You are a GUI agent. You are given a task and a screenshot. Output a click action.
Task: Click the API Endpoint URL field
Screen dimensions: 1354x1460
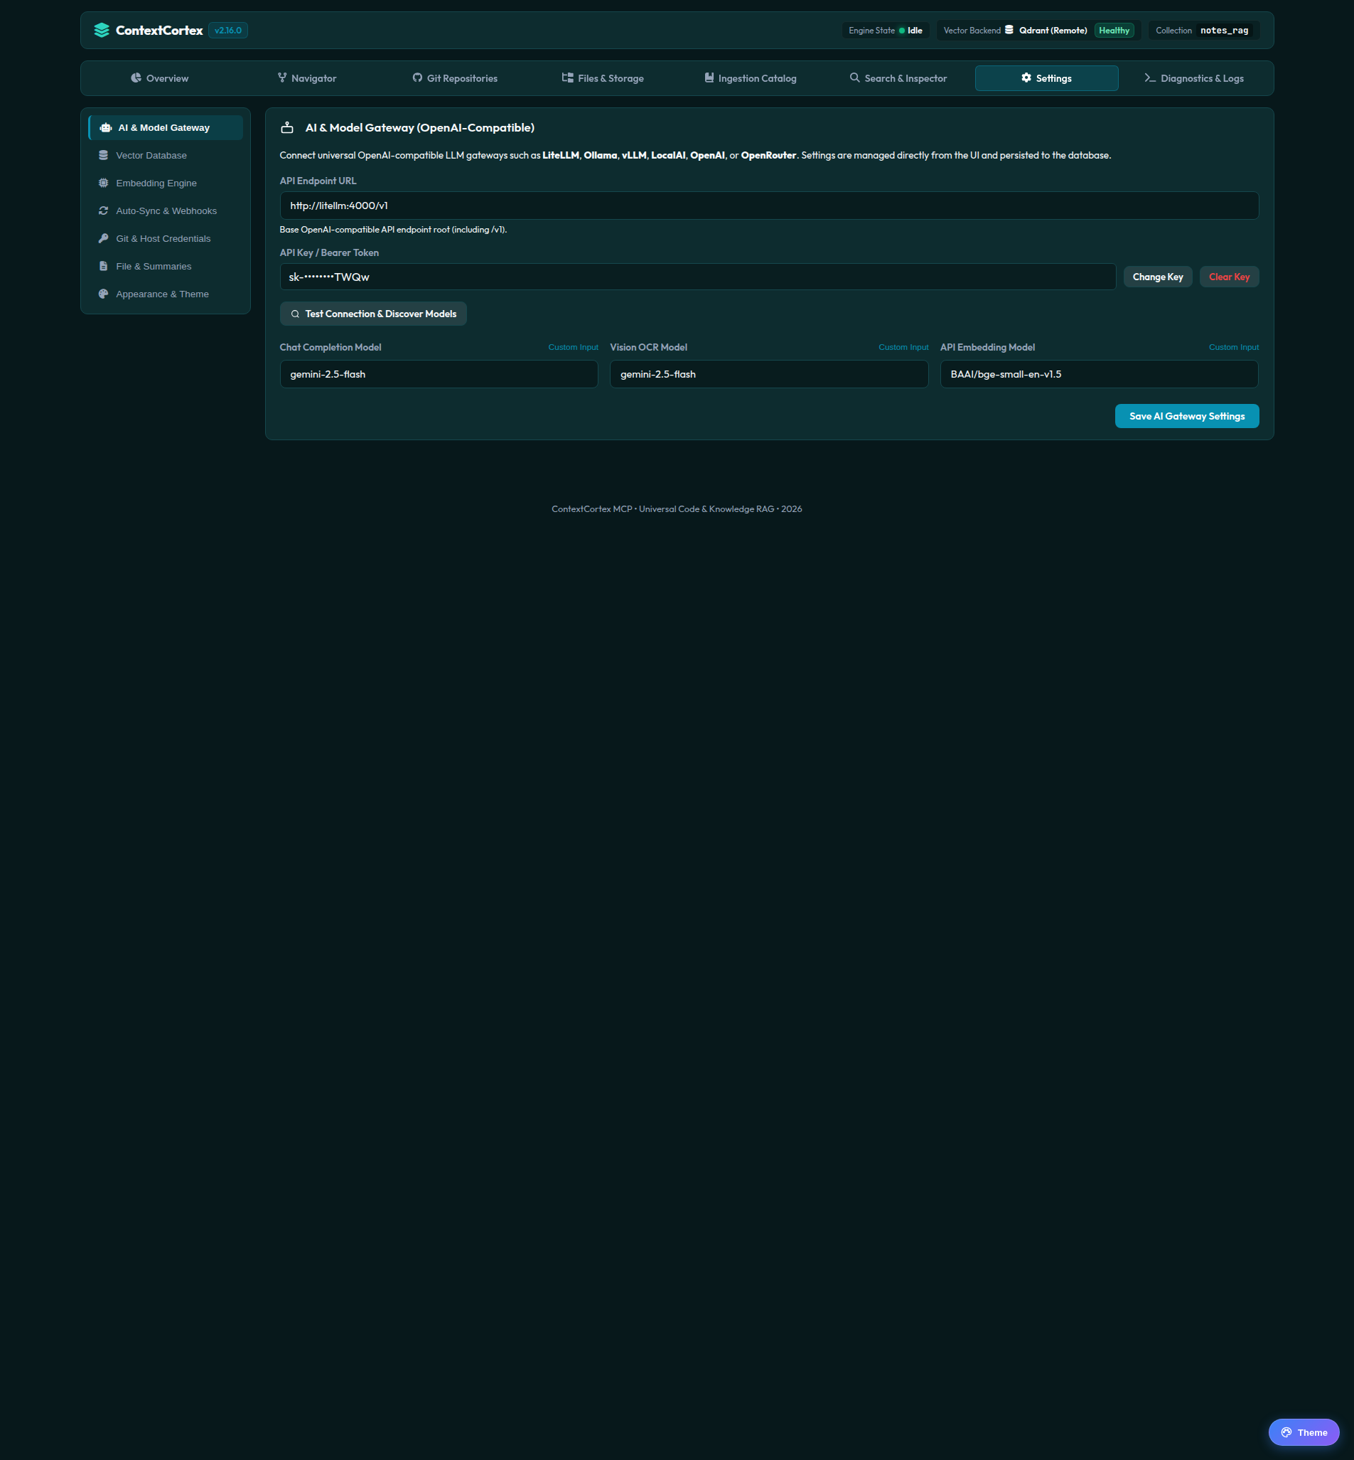(x=768, y=206)
